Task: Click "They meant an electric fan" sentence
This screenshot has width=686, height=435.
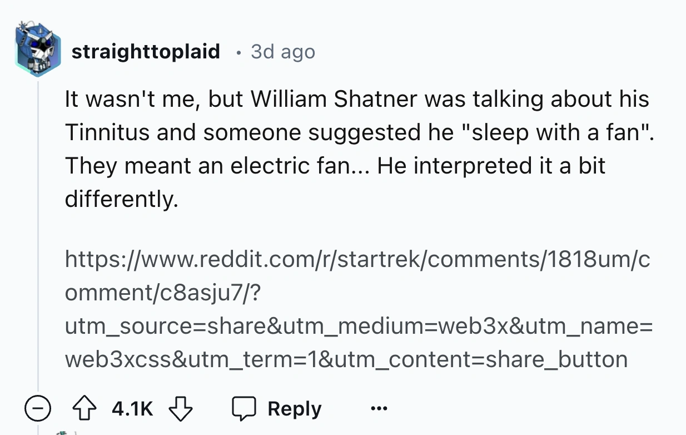Action: click(x=211, y=166)
